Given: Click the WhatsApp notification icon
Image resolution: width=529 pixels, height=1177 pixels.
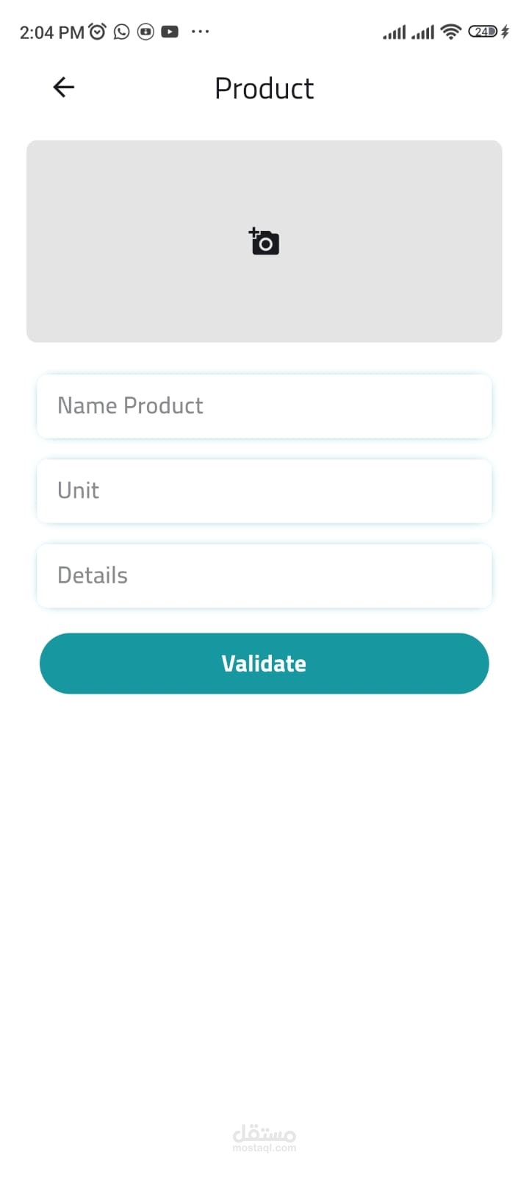Looking at the screenshot, I should 122,32.
